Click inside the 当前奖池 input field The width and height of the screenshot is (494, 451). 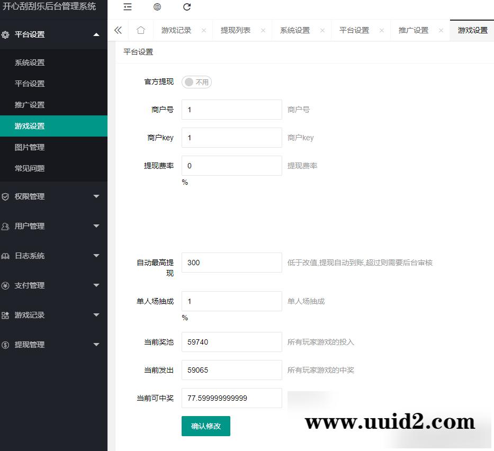pyautogui.click(x=231, y=341)
